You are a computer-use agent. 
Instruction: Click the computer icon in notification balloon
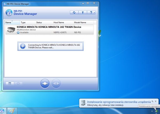(x=83, y=103)
